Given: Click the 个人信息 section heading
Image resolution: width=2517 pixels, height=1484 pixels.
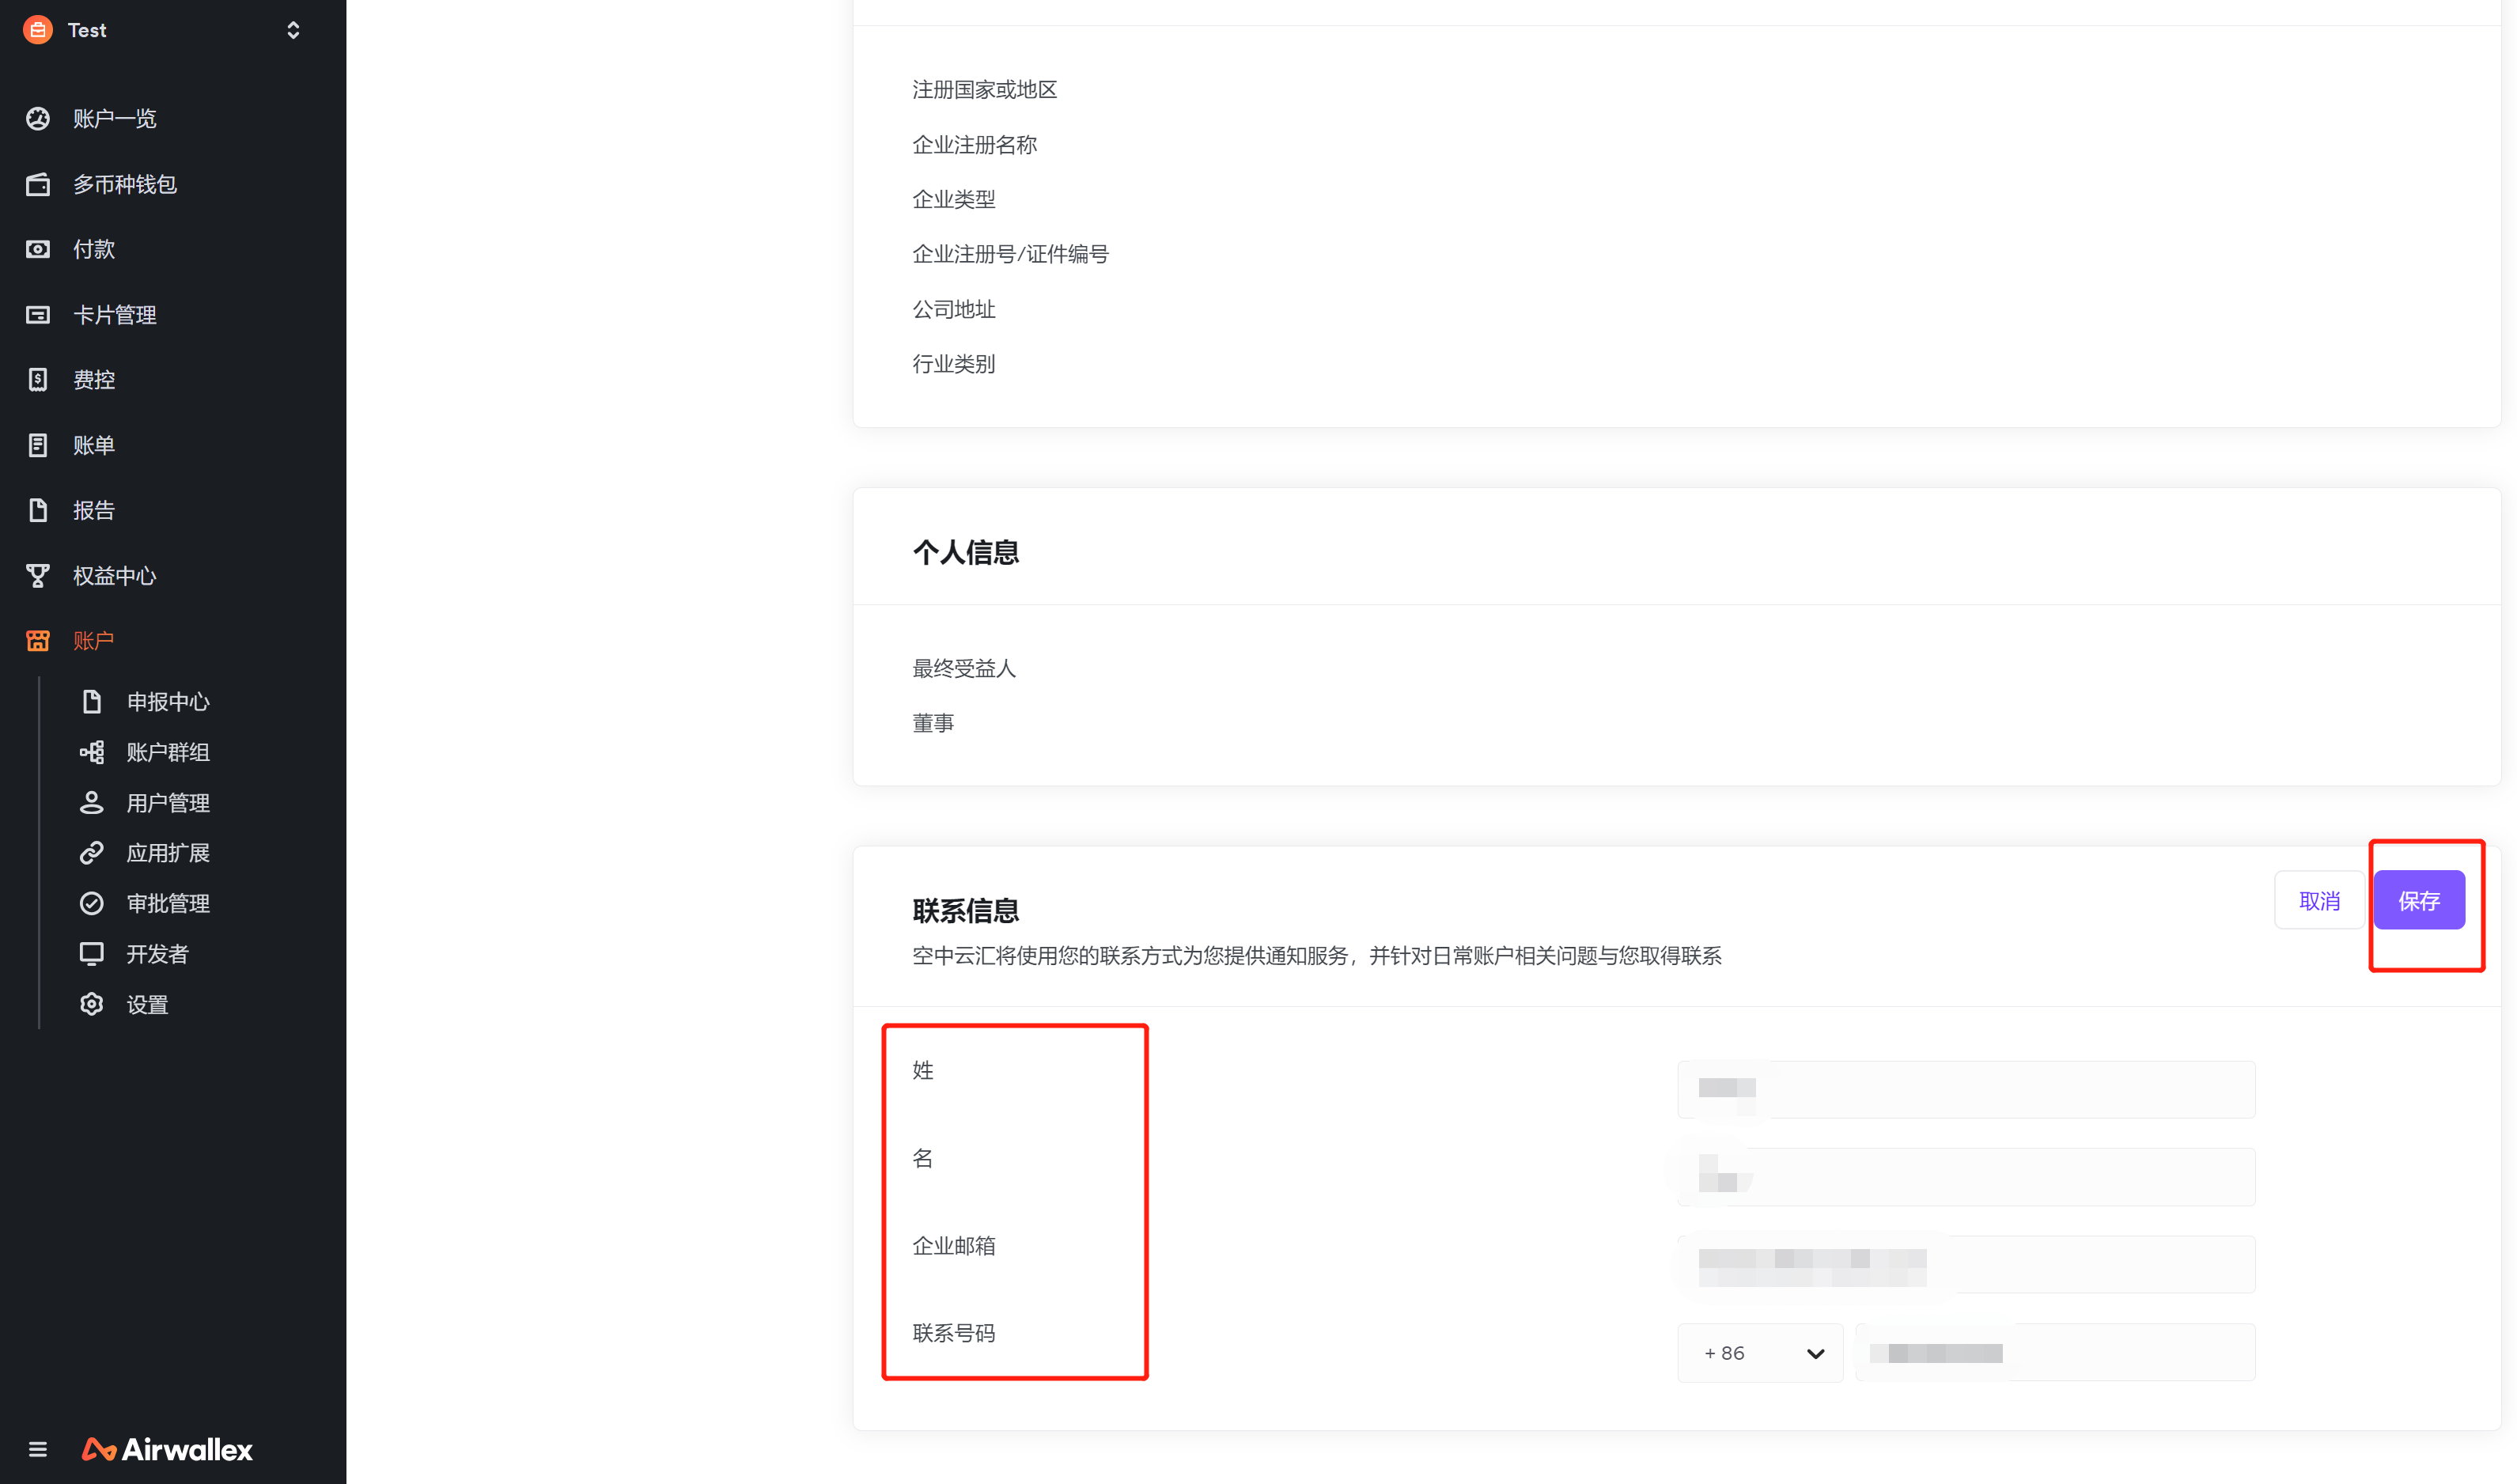Looking at the screenshot, I should [965, 553].
